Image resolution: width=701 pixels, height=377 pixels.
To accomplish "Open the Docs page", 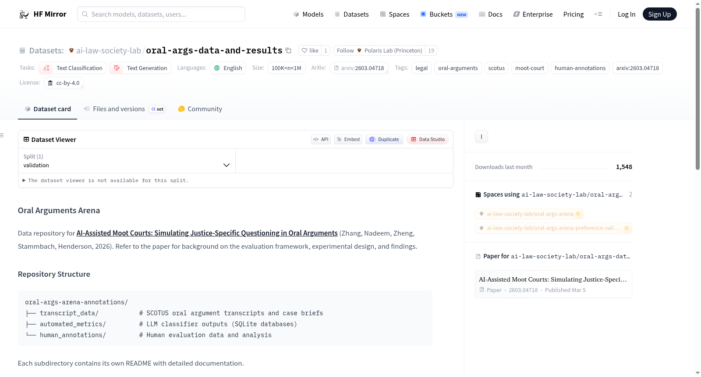I will (491, 14).
